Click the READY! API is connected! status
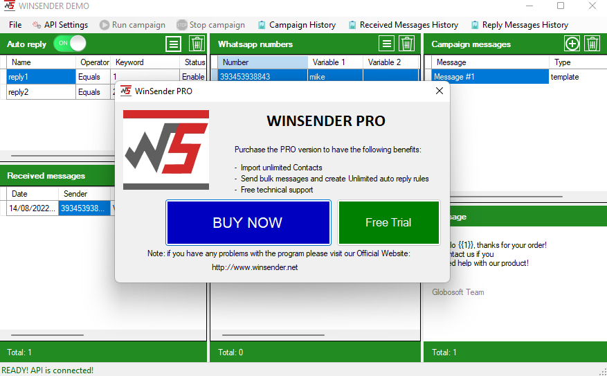Viewport: 607px width, 376px height. point(47,370)
